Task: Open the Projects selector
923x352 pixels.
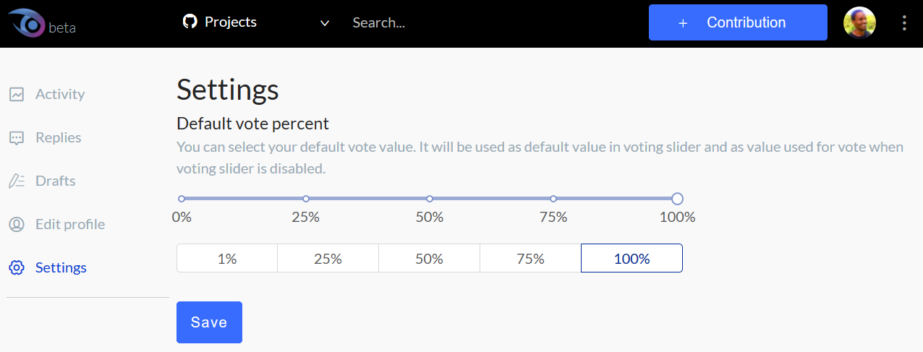Action: 256,22
